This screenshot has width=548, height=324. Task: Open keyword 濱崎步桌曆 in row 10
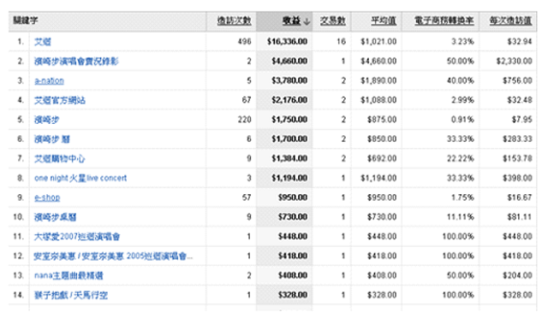[x=55, y=217]
